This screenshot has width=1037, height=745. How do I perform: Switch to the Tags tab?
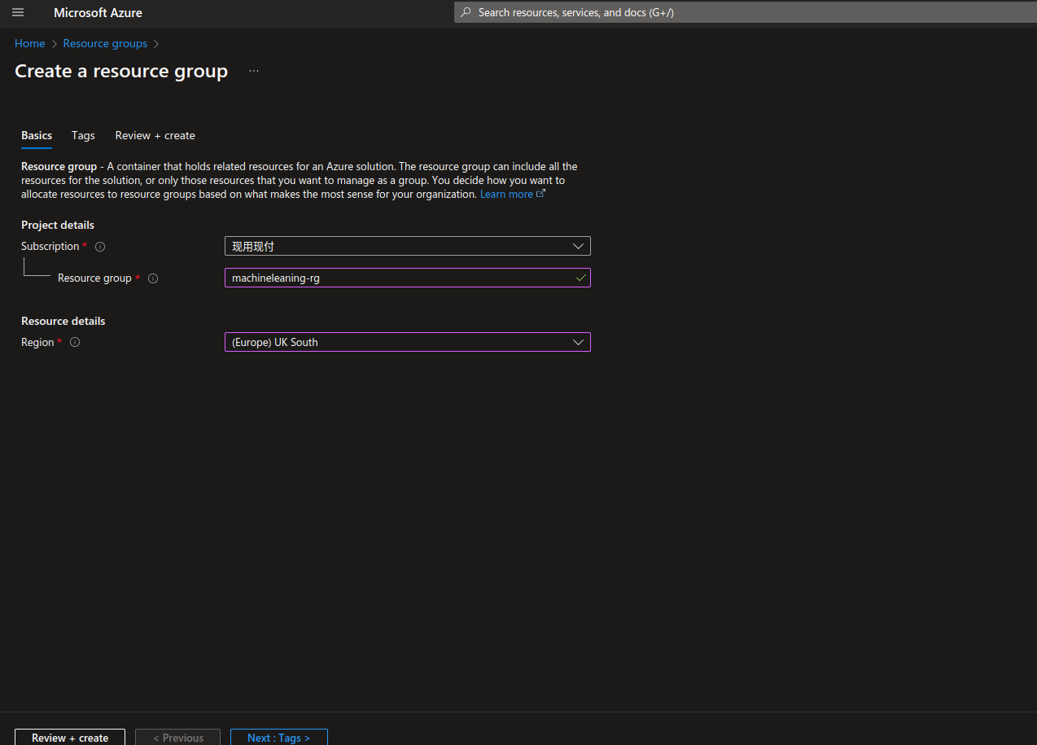(x=83, y=135)
